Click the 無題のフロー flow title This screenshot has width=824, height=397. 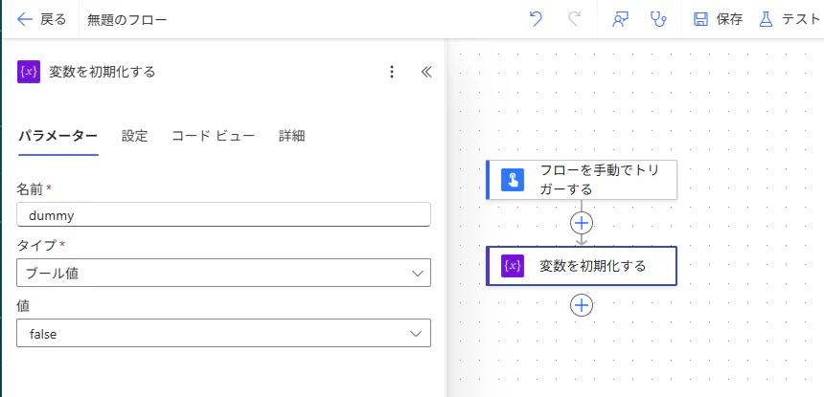127,20
